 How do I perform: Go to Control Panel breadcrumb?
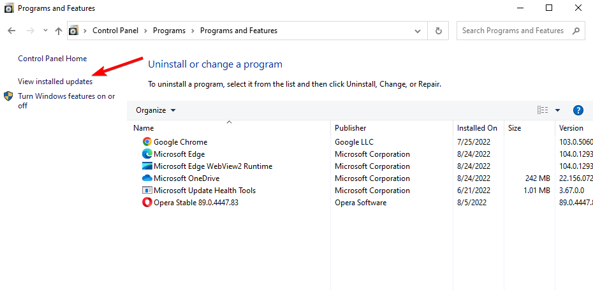[115, 31]
